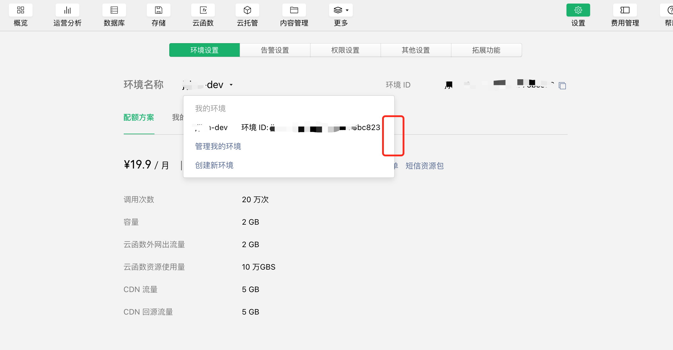673x350 pixels.
Task: Switch to the 其他设置 tab
Action: [416, 50]
